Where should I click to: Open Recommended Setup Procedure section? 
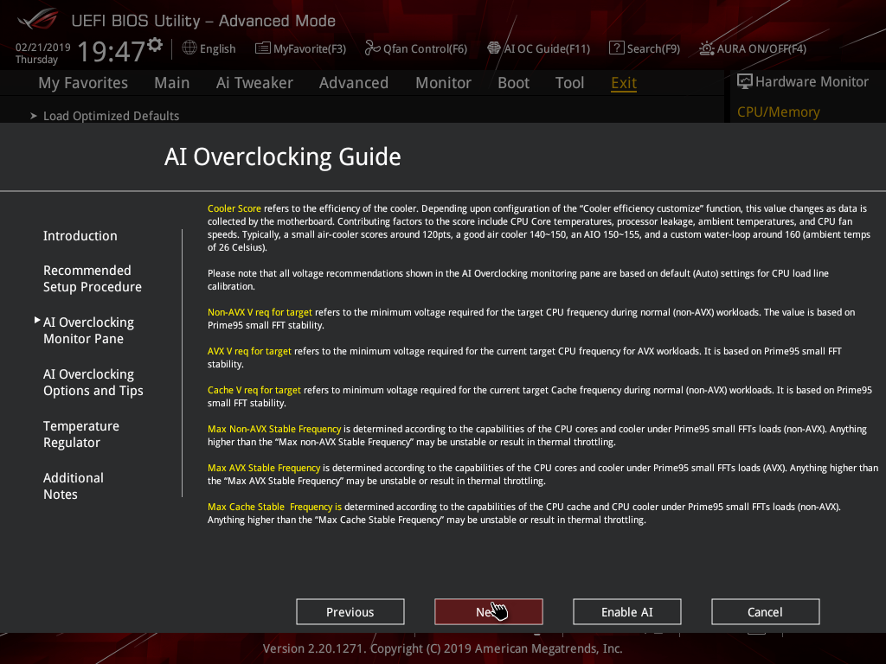[x=93, y=278]
